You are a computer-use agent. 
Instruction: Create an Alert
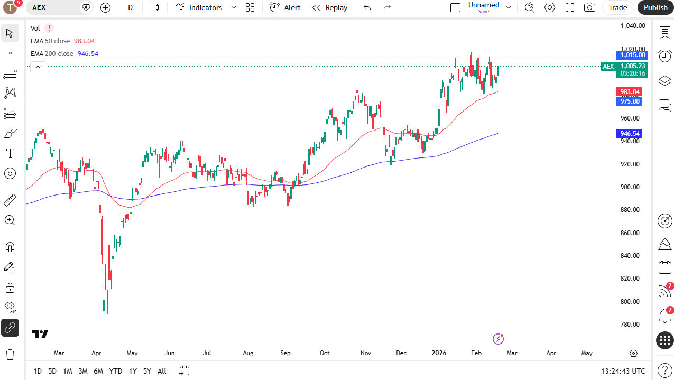285,7
